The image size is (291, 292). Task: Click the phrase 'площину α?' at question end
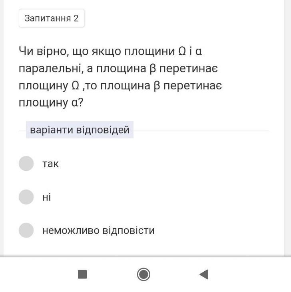[51, 103]
